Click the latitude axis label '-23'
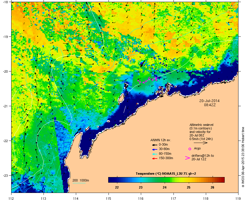247x200 pixels. [5, 175]
